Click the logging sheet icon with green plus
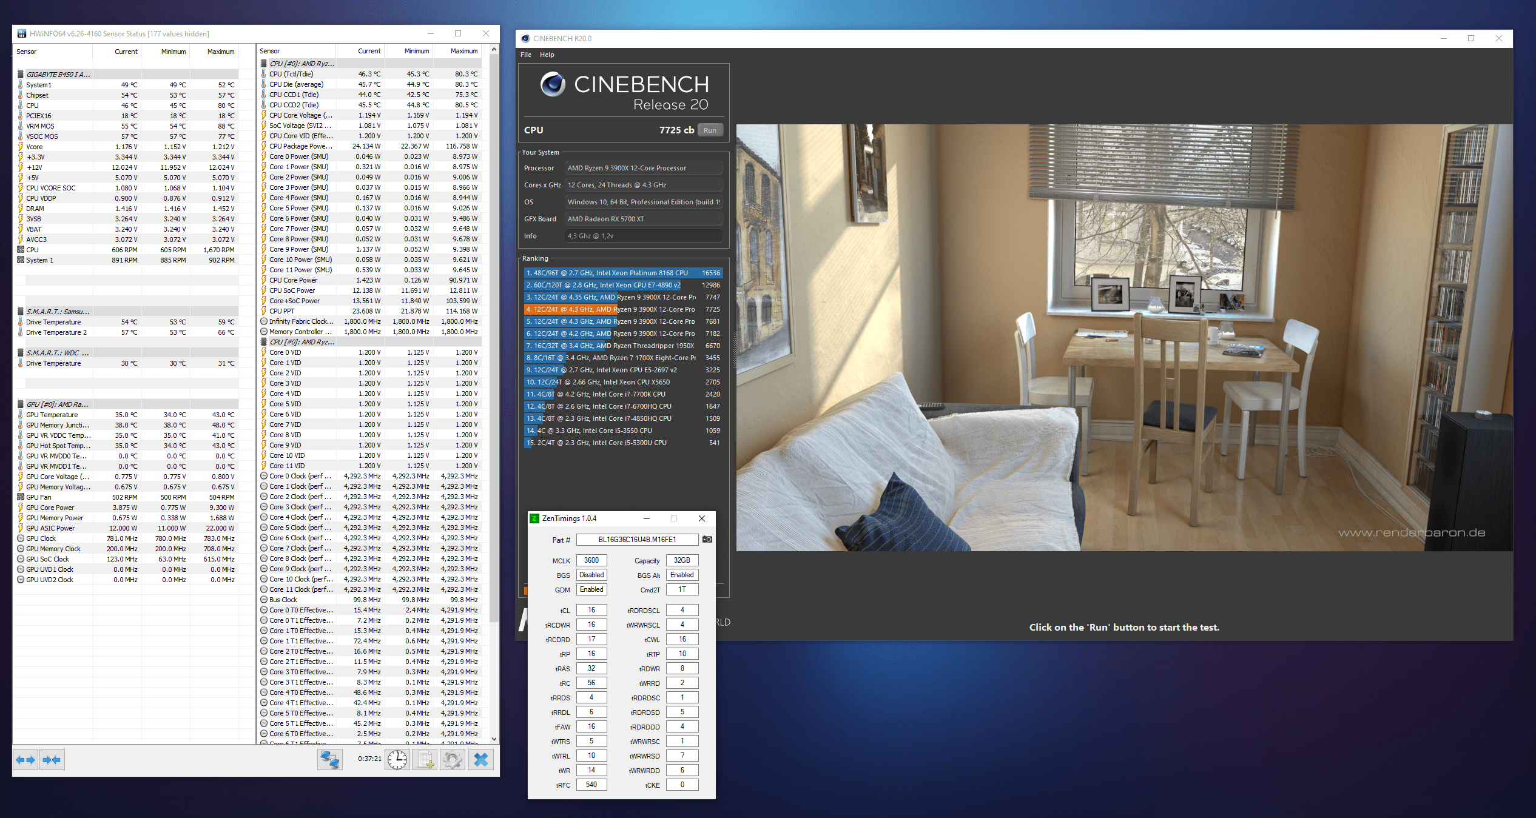This screenshot has width=1536, height=818. pyautogui.click(x=425, y=760)
